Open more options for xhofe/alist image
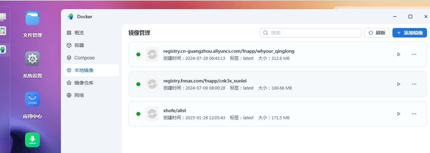 pos(414,114)
